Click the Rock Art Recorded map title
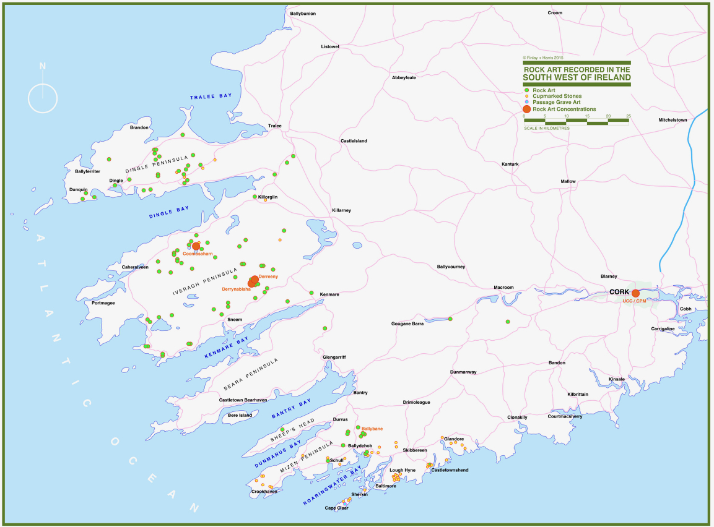 coord(577,74)
